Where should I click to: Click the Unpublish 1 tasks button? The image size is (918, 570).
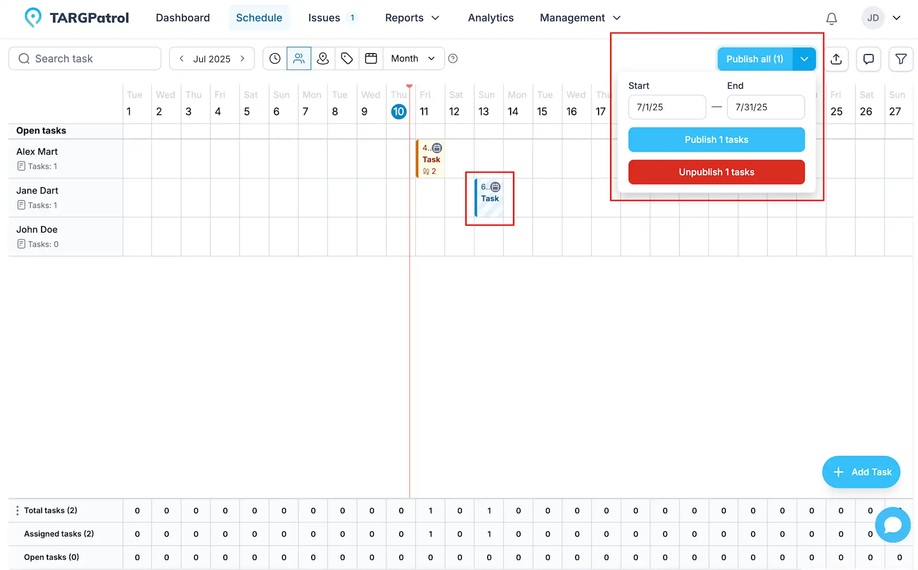(716, 172)
